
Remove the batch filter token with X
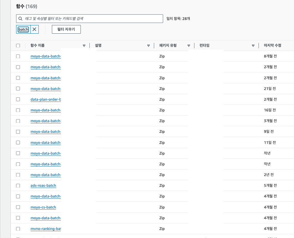35,29
